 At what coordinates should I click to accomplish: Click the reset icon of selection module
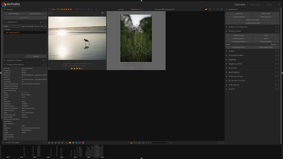(x=276, y=9)
